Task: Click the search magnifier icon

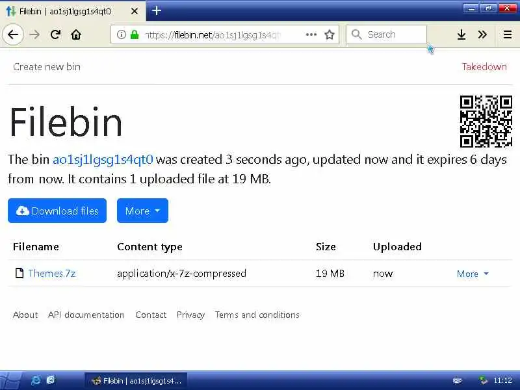Action: point(356,34)
